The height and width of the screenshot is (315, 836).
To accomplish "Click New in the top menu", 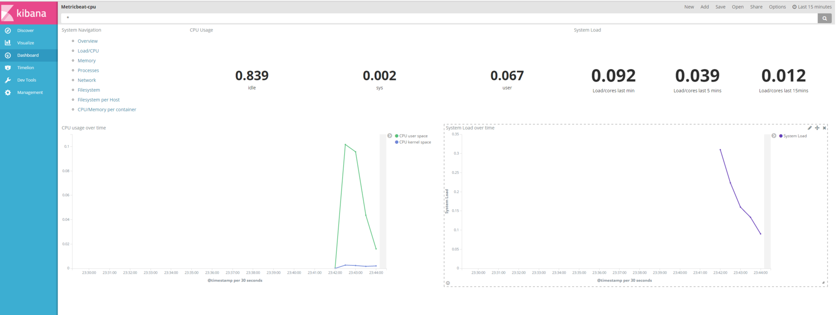I will 689,7.
